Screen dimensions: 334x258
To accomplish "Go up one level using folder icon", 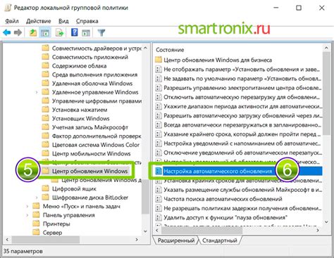I will click(x=33, y=32).
